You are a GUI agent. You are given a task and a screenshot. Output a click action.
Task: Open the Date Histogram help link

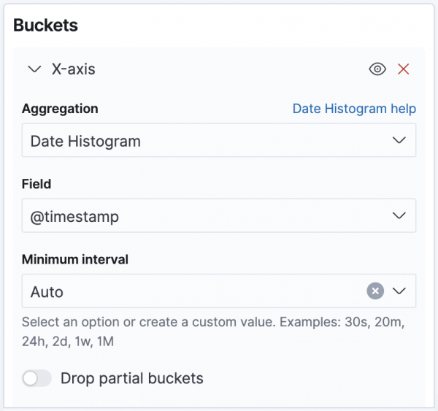(354, 109)
